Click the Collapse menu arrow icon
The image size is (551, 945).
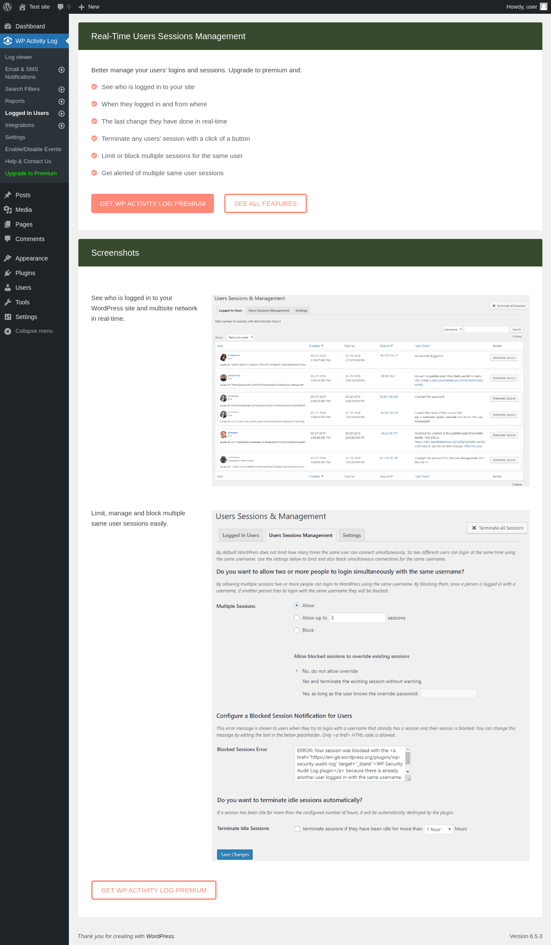[8, 331]
